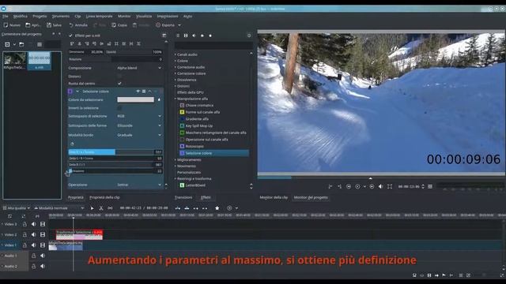Show audio effects speaker filter icon
This screenshot has height=284, width=506.
[194, 35]
